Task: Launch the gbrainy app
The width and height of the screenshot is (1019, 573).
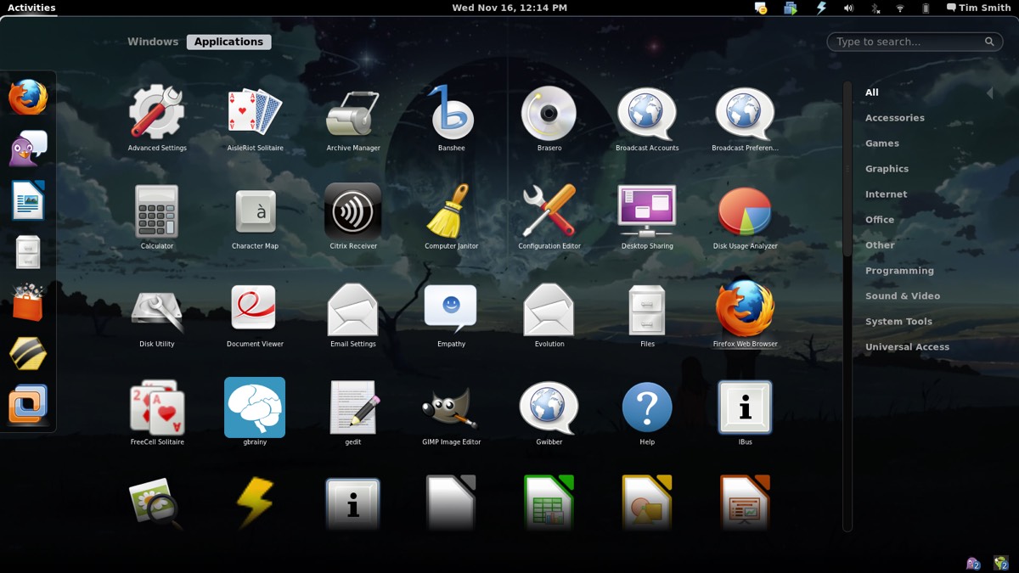Action: [255, 408]
